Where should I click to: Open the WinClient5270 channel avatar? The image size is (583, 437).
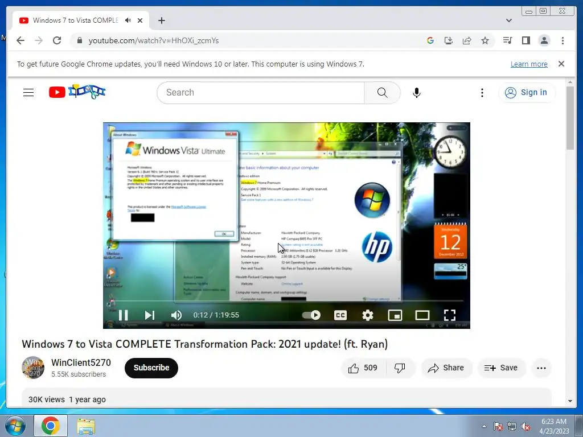33,368
